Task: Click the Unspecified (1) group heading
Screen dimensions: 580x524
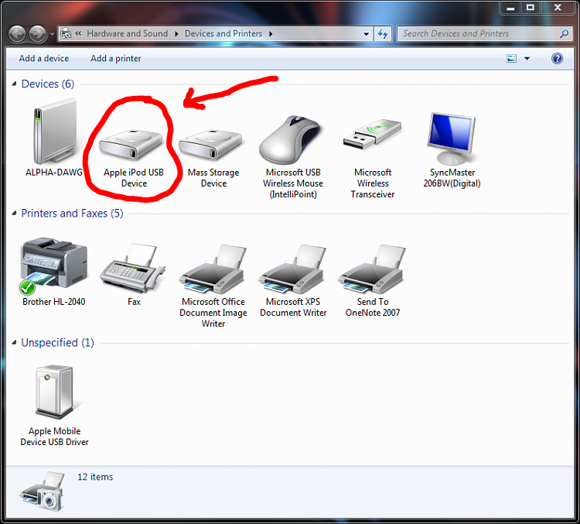Action: pyautogui.click(x=58, y=343)
